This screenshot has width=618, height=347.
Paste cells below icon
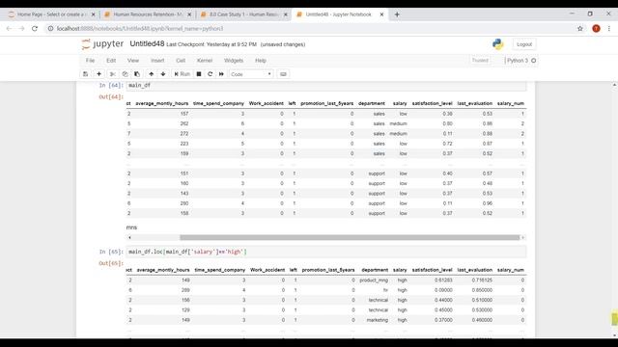[x=137, y=74]
